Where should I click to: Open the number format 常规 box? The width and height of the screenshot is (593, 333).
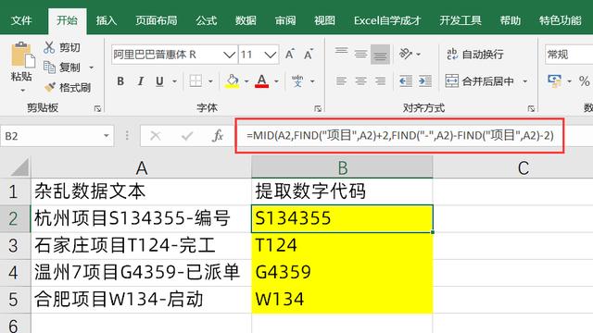(x=569, y=55)
